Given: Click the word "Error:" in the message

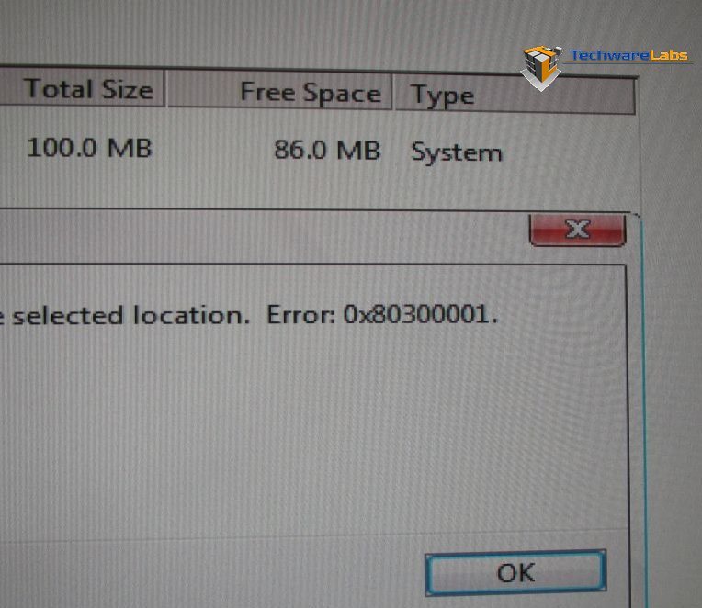Looking at the screenshot, I should (x=300, y=314).
